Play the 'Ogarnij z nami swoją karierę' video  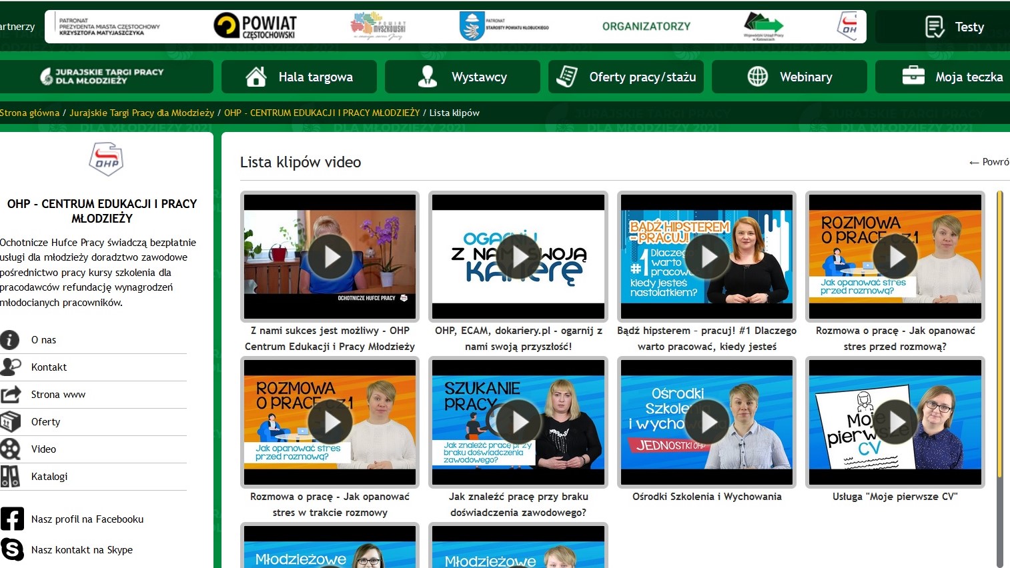coord(518,257)
